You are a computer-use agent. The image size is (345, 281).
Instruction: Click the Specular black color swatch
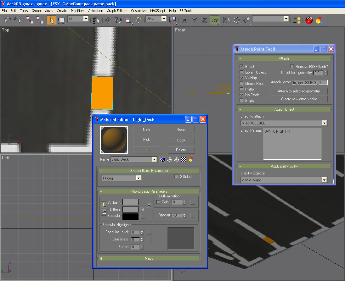point(130,216)
